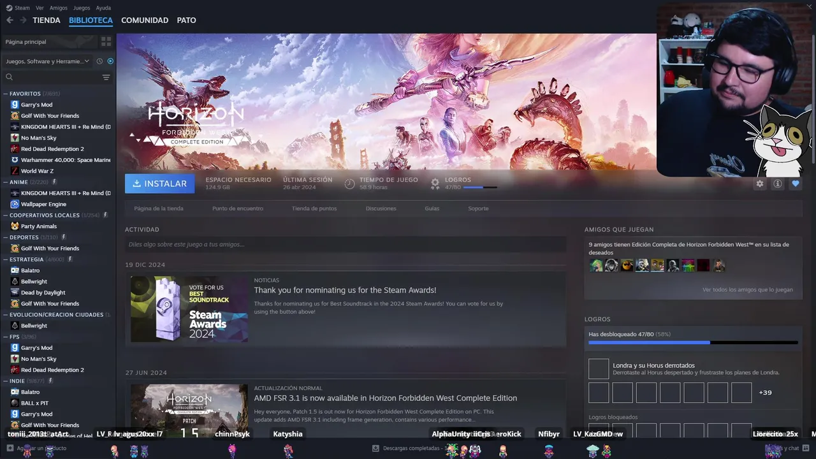Click the INSTALAR button
816x459 pixels.
click(160, 184)
